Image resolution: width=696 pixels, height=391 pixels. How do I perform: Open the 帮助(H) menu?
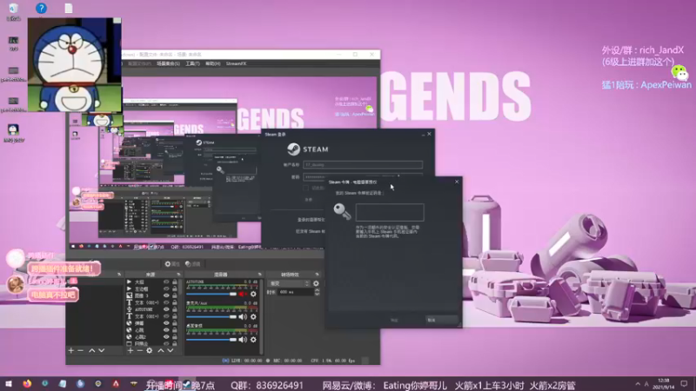212,63
